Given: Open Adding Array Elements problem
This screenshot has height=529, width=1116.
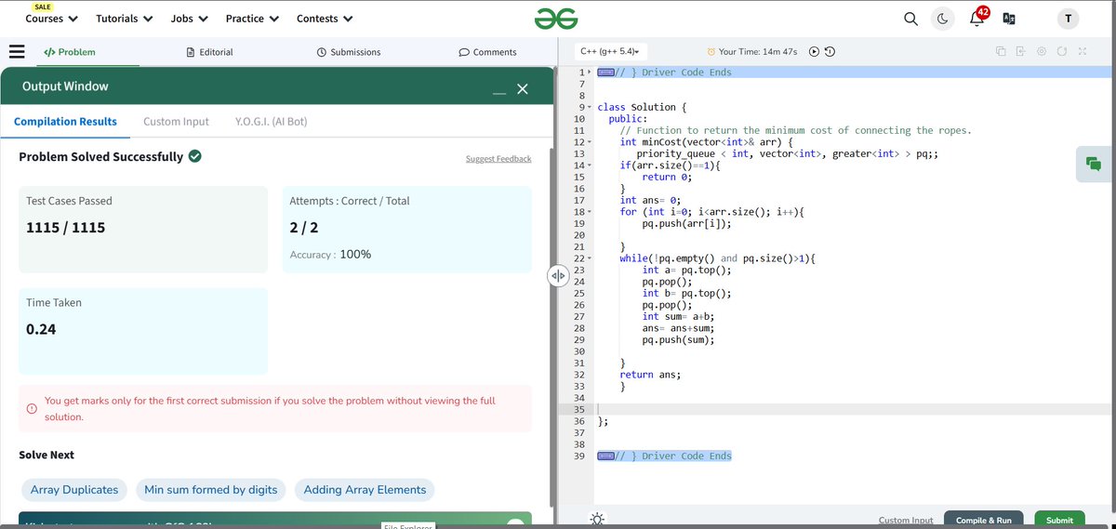Looking at the screenshot, I should pyautogui.click(x=365, y=490).
